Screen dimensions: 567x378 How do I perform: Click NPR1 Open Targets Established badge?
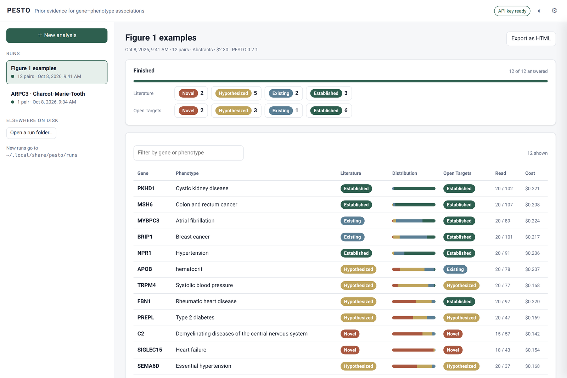(459, 253)
